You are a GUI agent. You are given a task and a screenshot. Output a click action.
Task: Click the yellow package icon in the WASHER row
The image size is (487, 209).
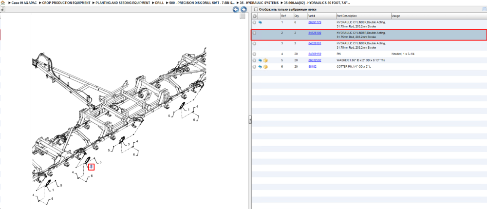click(x=265, y=60)
